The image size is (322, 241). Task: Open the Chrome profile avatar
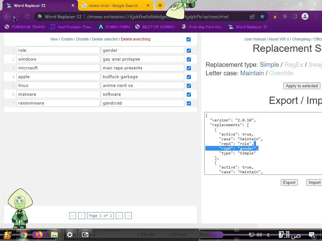[x=305, y=16]
